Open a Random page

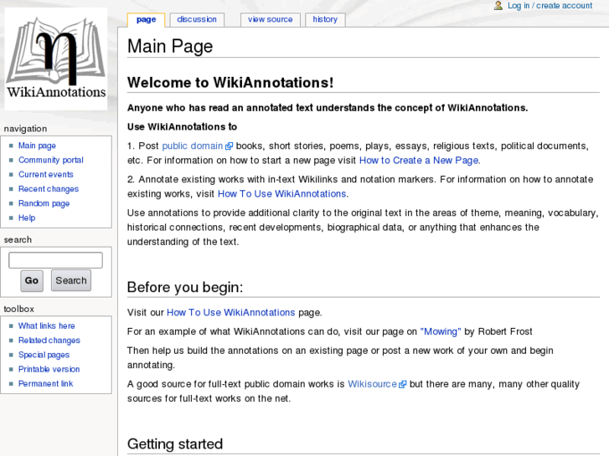point(44,203)
